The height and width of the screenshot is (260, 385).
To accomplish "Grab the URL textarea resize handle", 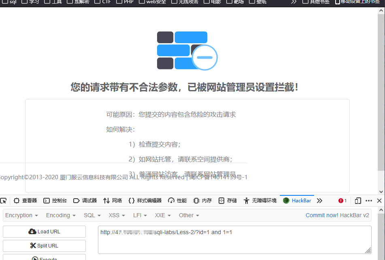I will pos(368,250).
